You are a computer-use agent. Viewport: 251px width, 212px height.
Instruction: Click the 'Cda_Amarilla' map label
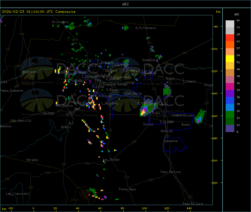21,121
